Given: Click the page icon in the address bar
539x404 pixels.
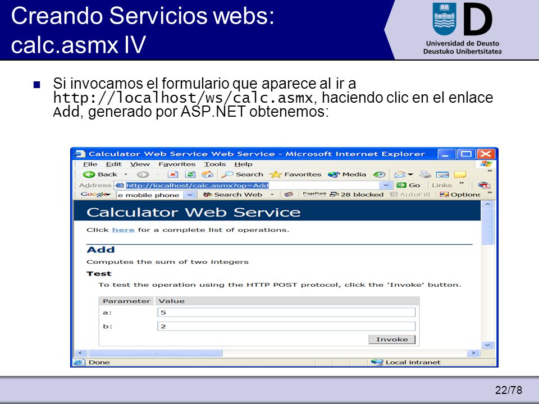Looking at the screenshot, I should [x=120, y=186].
